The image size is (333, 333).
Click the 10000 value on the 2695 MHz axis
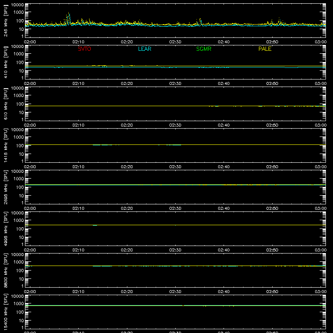17,171
